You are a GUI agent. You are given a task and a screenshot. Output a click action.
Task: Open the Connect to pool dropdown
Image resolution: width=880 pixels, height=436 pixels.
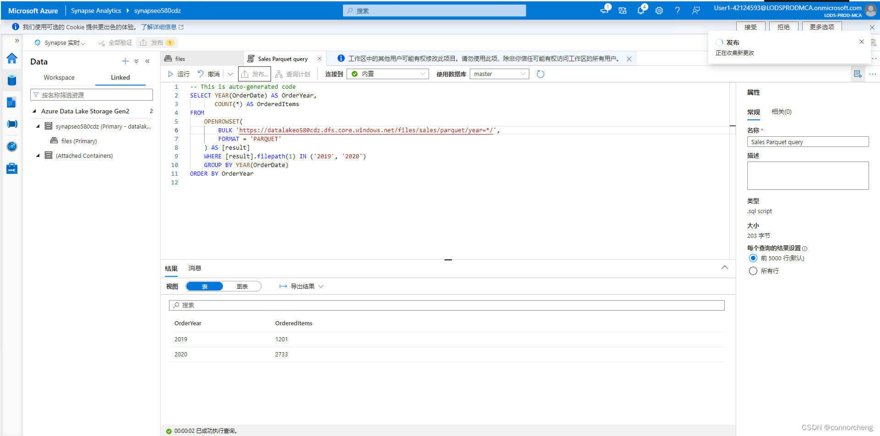(x=388, y=74)
